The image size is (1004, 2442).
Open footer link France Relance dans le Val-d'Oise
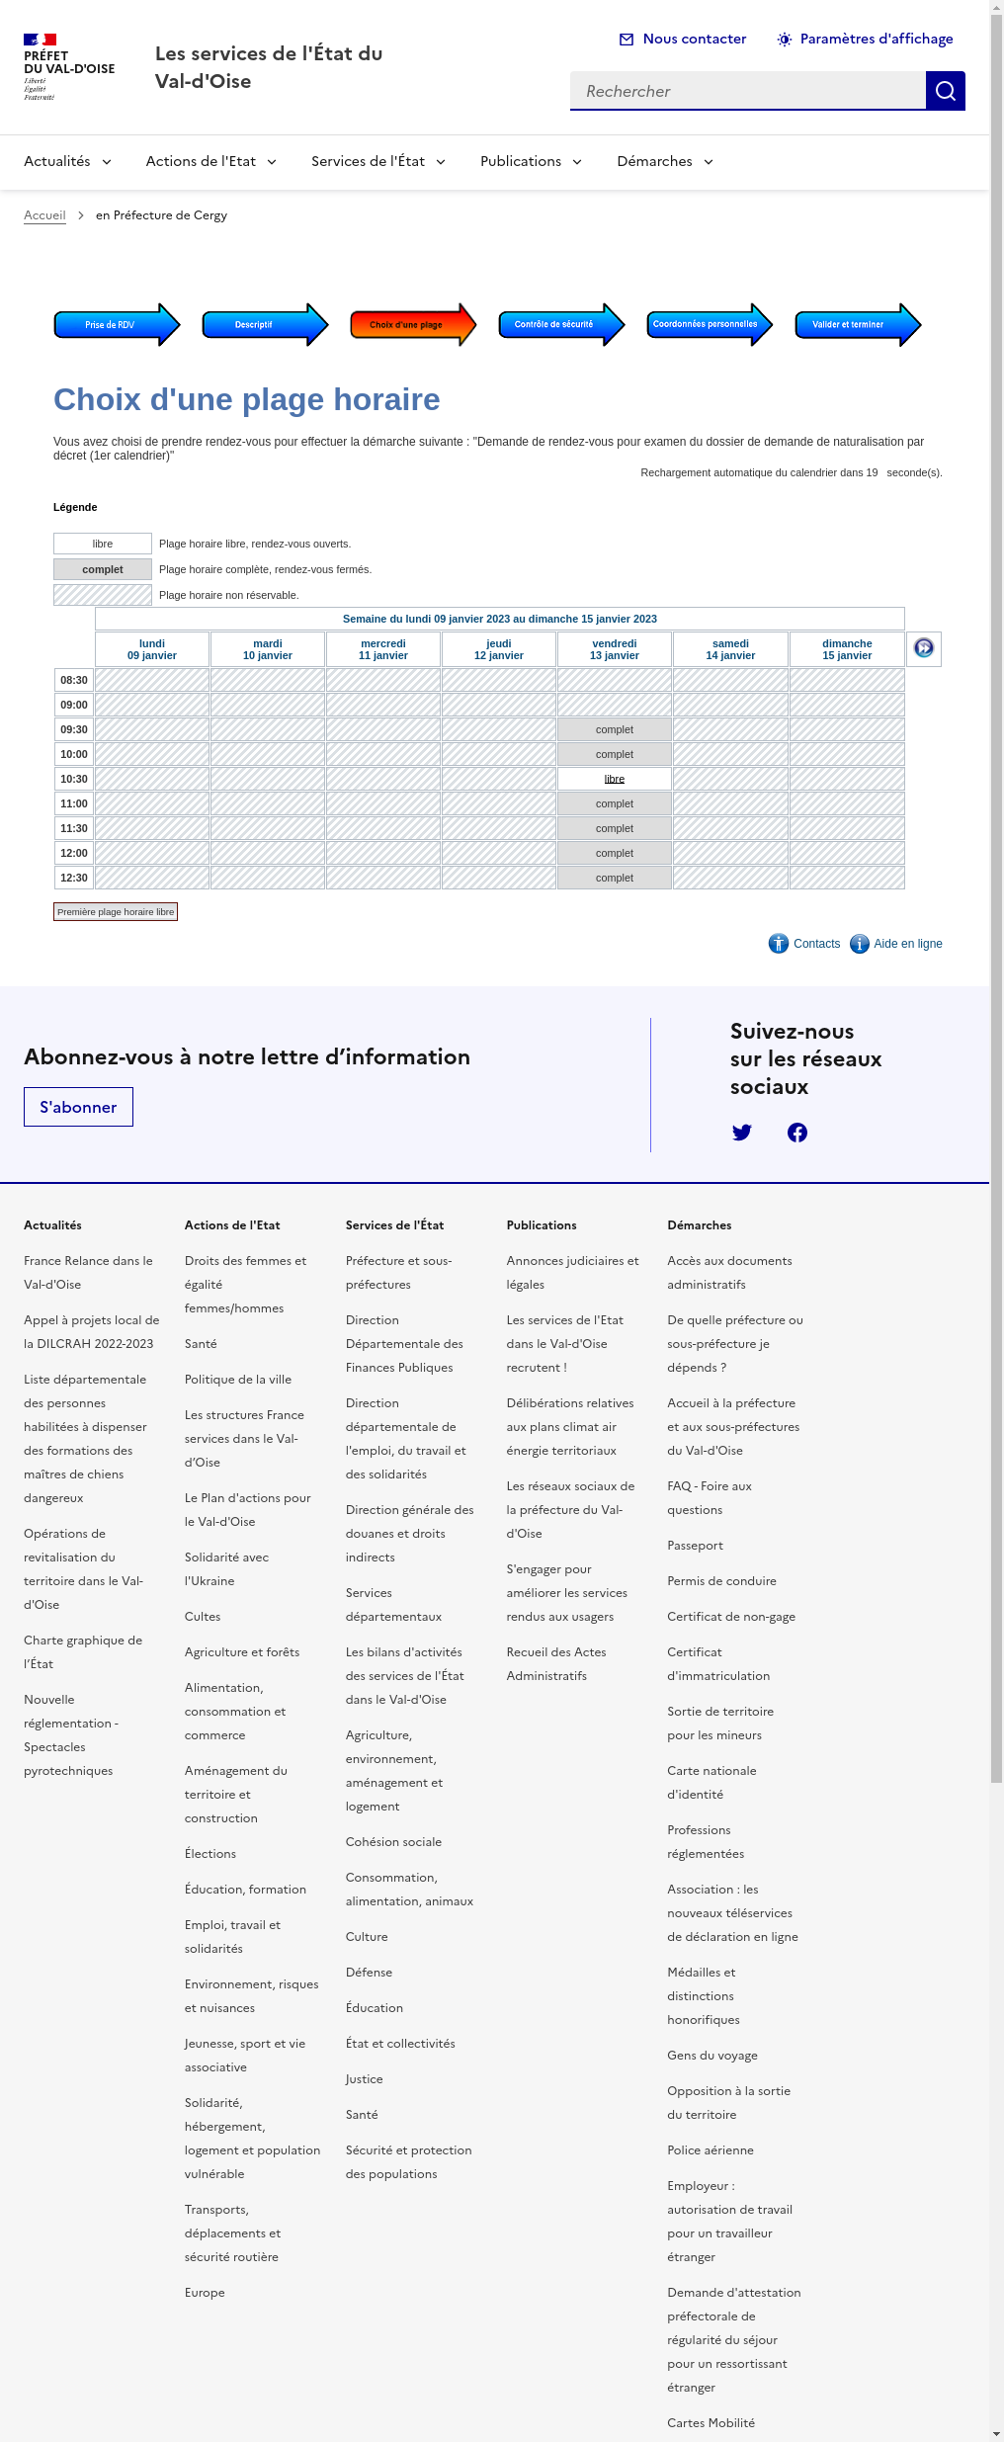tap(88, 1273)
